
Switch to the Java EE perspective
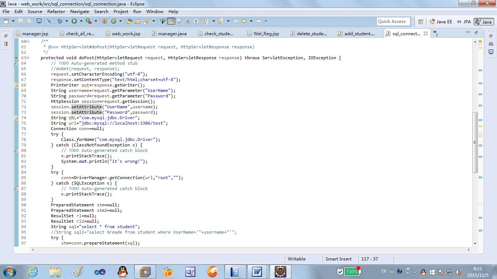click(x=441, y=21)
